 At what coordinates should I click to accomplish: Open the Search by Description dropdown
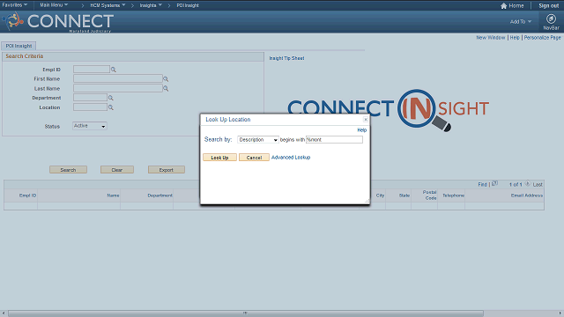tap(258, 140)
